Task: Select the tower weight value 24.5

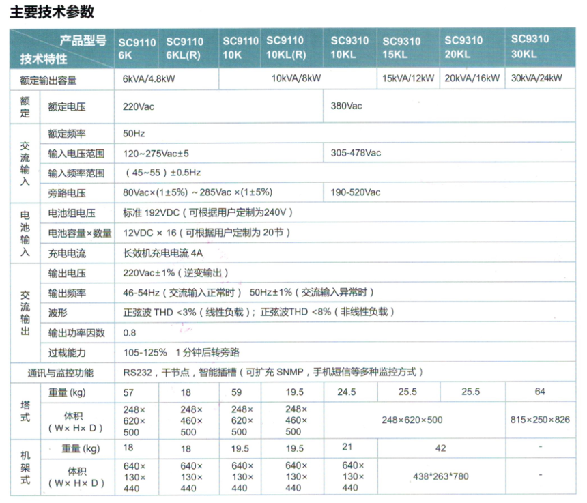Action: pyautogui.click(x=347, y=392)
